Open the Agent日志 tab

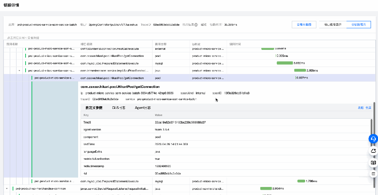[143, 108]
